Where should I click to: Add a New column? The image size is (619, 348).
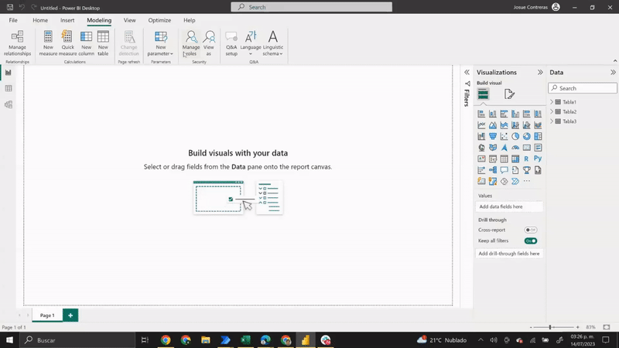pyautogui.click(x=86, y=43)
